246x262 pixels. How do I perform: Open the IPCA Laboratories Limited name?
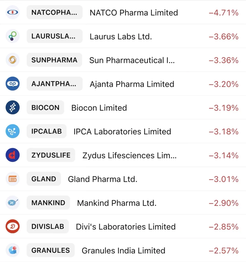pos(122,132)
